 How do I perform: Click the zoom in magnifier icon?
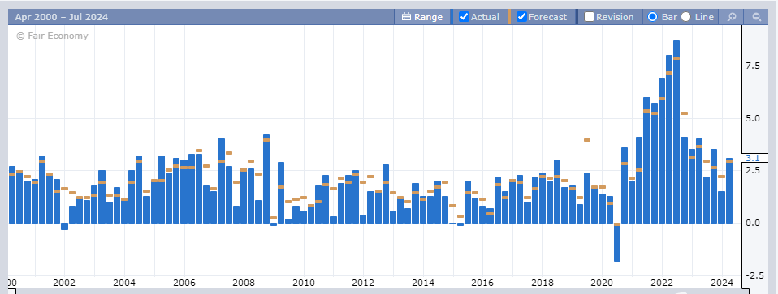pos(732,17)
